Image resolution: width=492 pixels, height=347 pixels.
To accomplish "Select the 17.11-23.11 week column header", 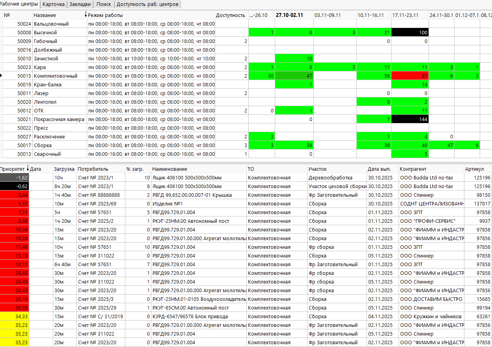I will point(405,15).
